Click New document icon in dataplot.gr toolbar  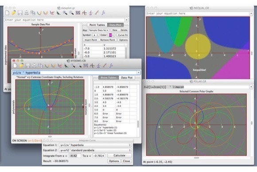8,13
